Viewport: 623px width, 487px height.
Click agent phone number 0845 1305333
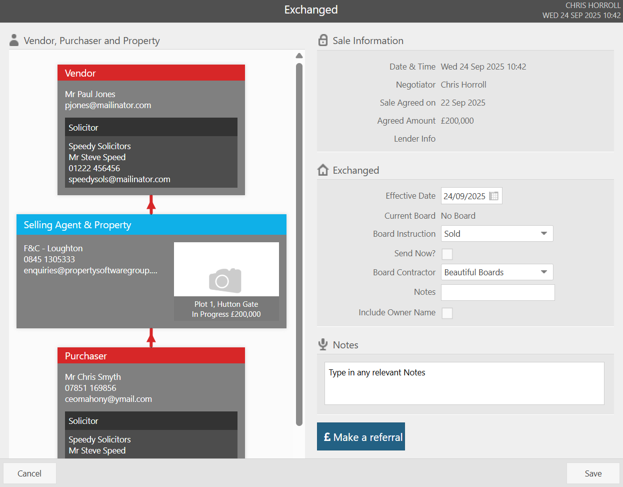click(49, 259)
